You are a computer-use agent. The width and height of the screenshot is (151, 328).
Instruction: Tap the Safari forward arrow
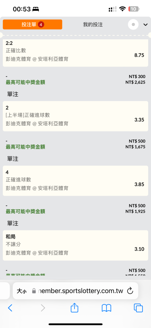43,308
